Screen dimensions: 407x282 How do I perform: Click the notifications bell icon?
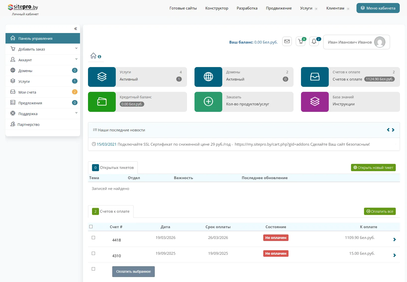pyautogui.click(x=314, y=42)
